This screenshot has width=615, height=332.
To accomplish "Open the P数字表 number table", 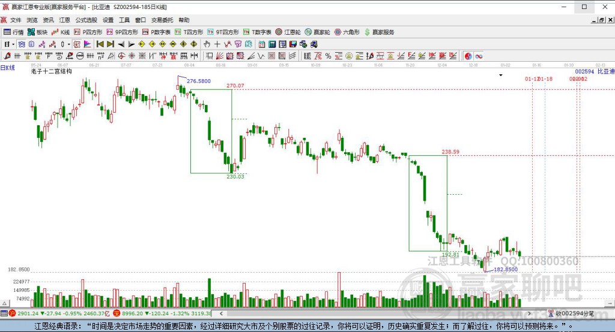I will 157,32.
